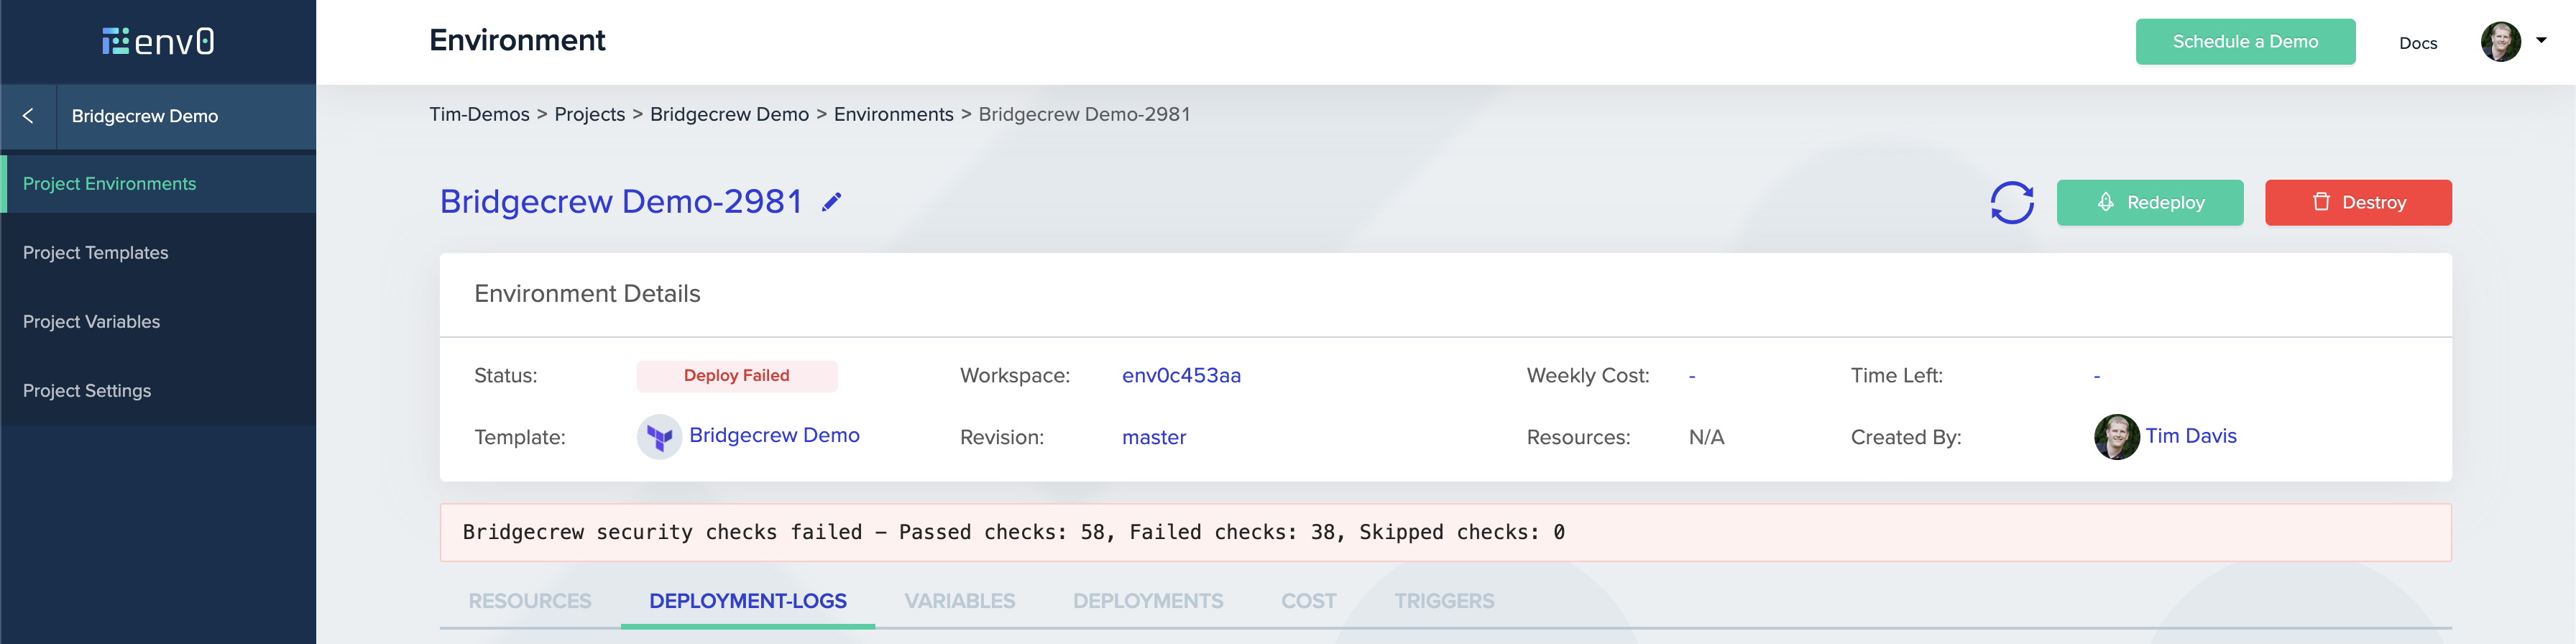The height and width of the screenshot is (644, 2576).
Task: Go back using the sidebar arrow
Action: pyautogui.click(x=28, y=116)
